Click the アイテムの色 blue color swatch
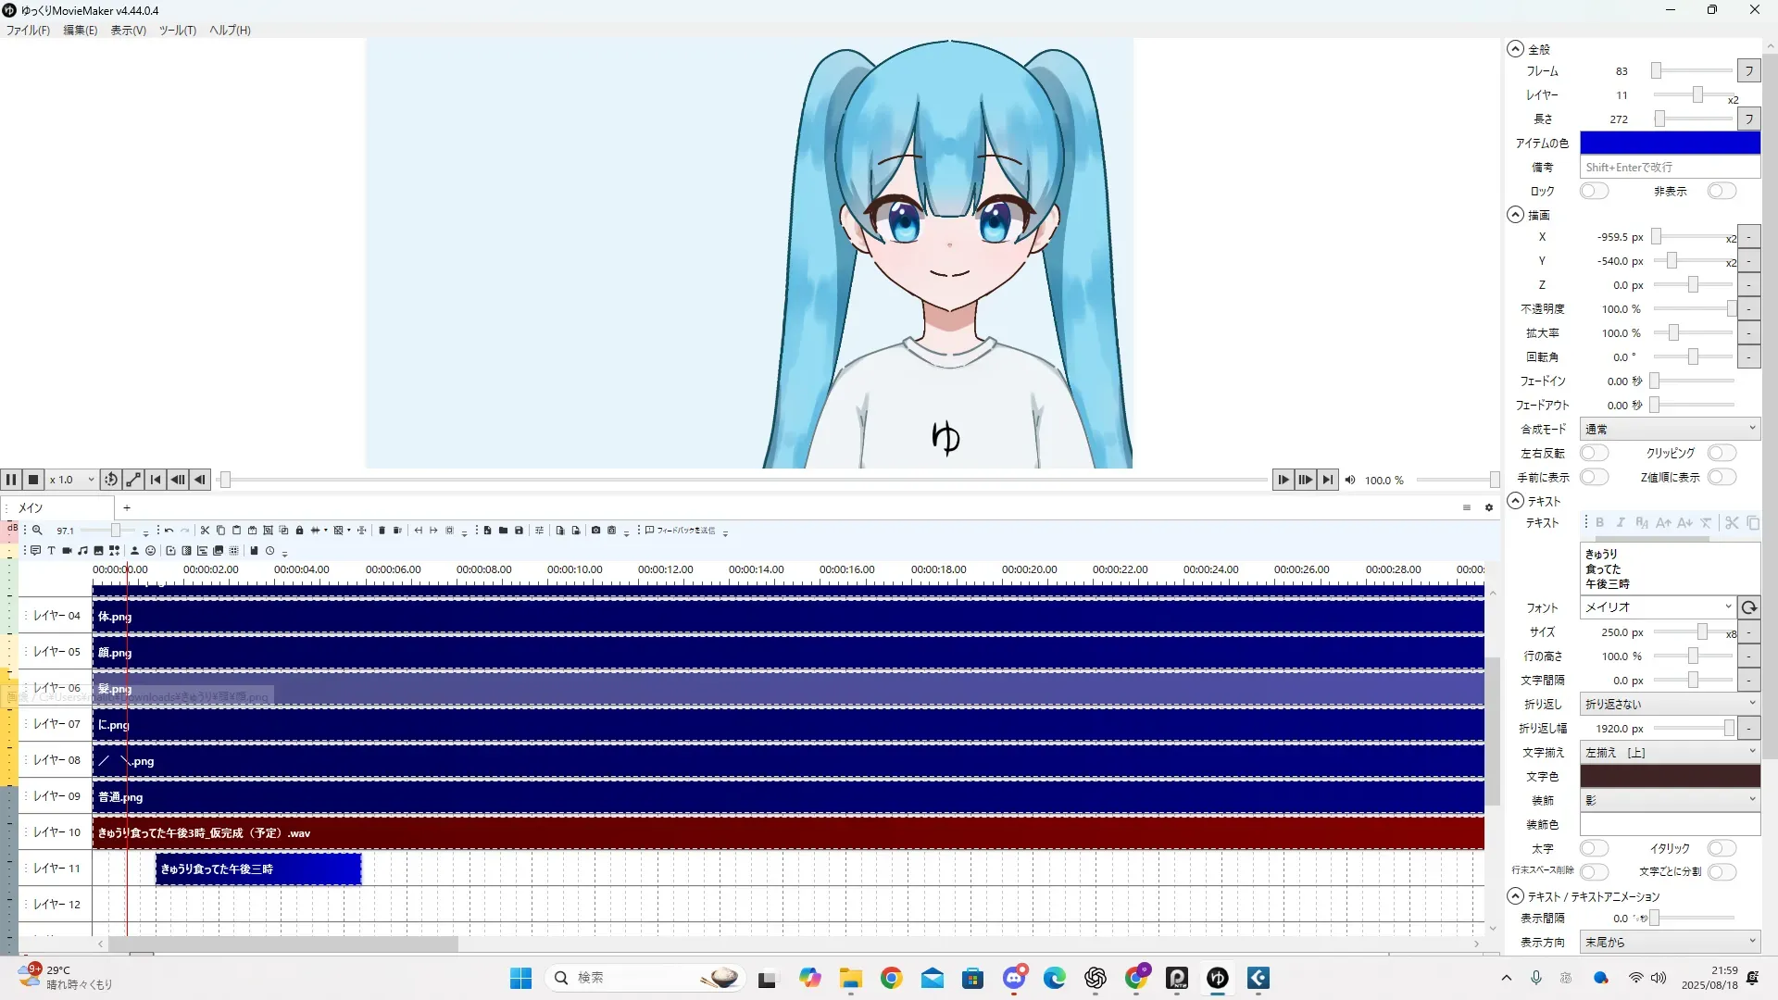The image size is (1778, 1000). (1670, 143)
